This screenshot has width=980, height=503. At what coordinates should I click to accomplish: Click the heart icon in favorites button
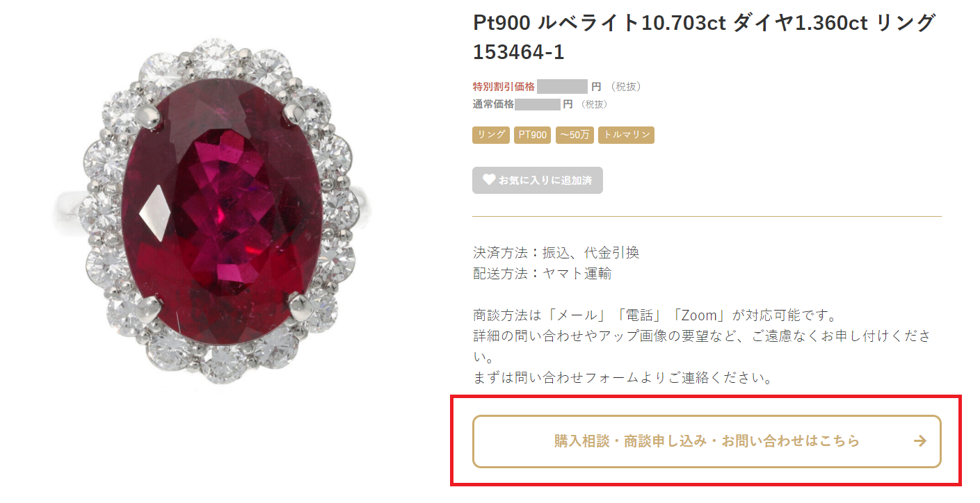coord(489,180)
